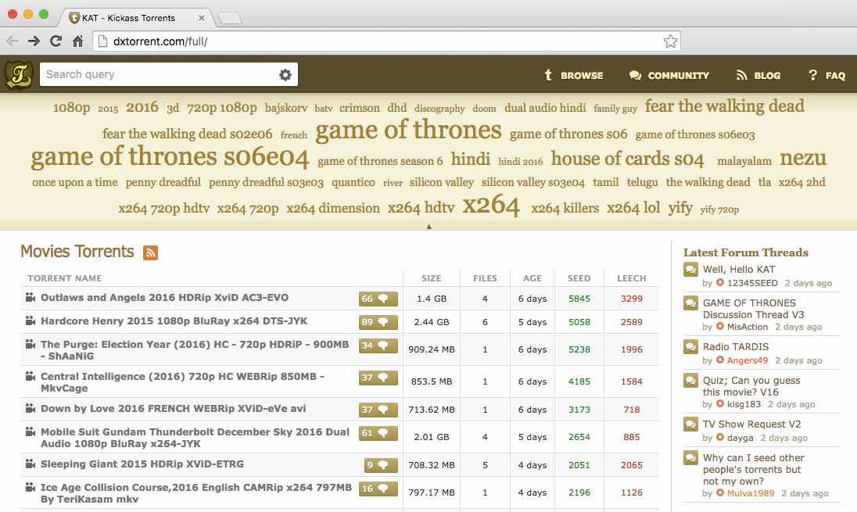Screen dimensions: 857x512
Task: Click the house of cards s04 tag
Action: [x=627, y=159]
